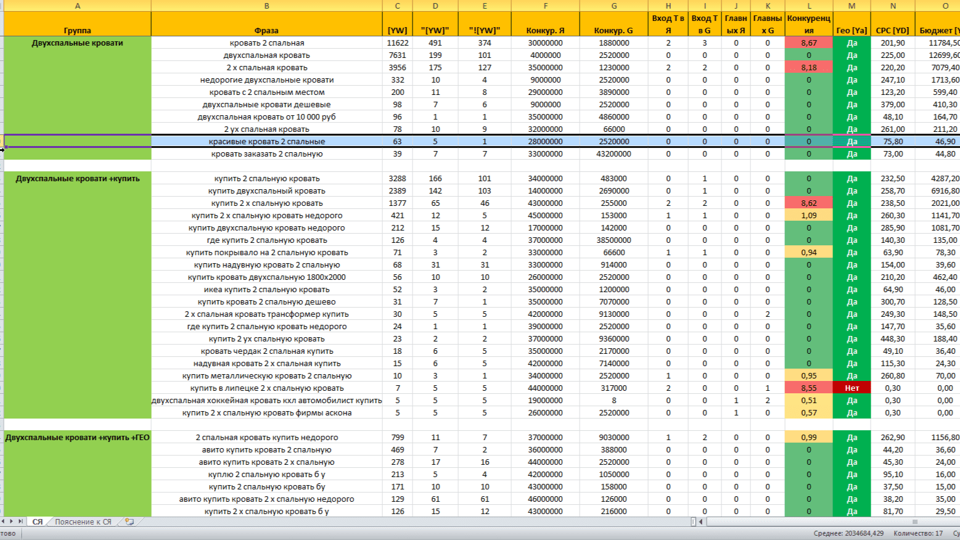
Task: Click the Insert new worksheet icon
Action: coord(129,522)
